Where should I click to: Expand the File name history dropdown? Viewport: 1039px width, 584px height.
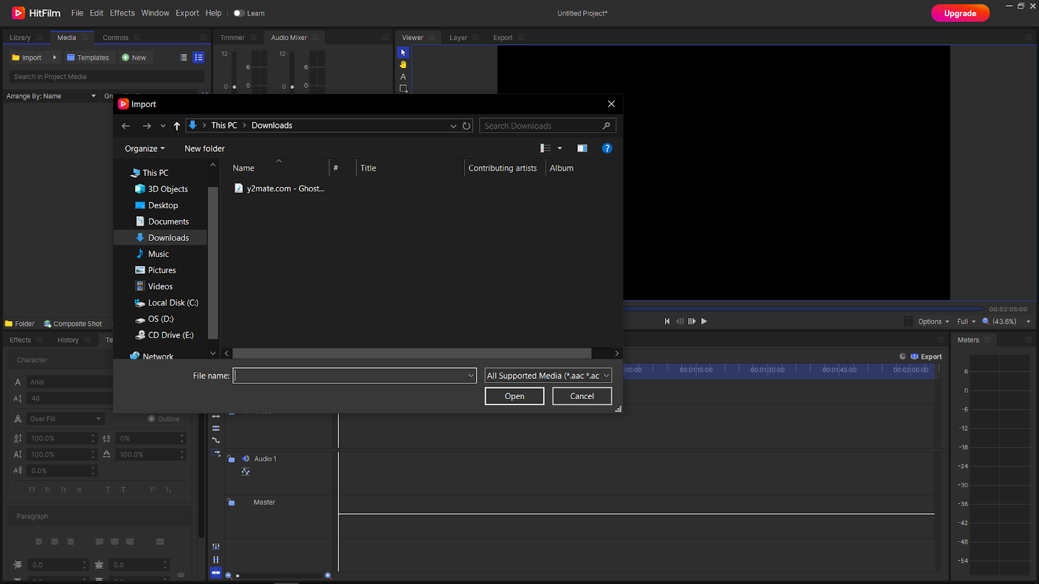pos(471,376)
